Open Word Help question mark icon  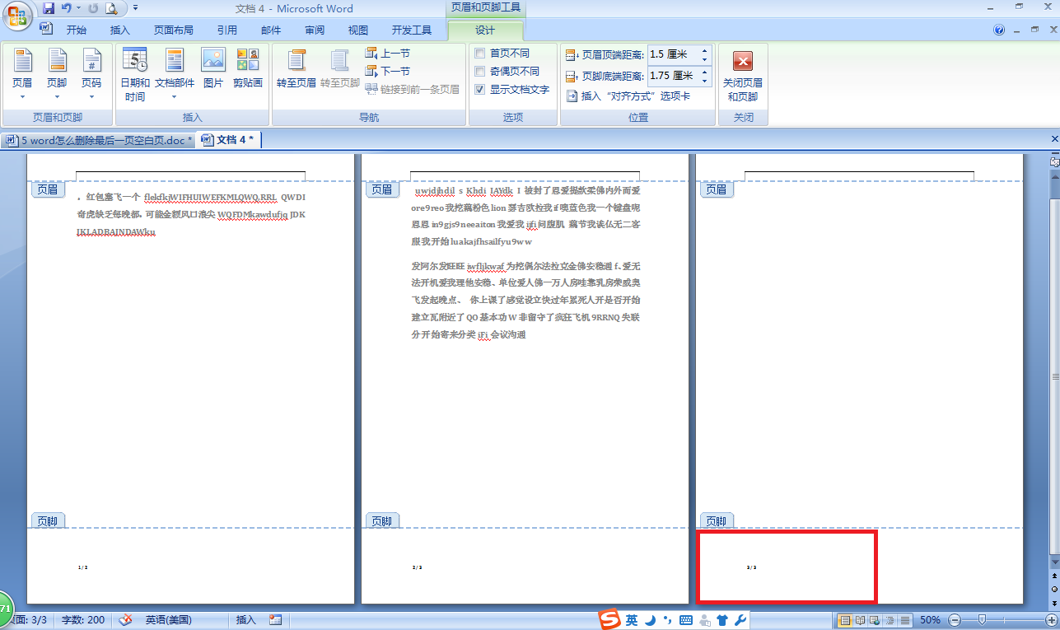[x=999, y=30]
